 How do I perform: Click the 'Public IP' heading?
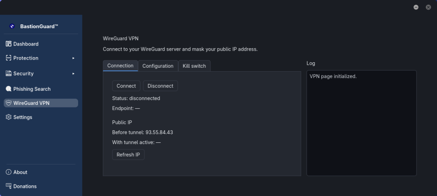122,123
